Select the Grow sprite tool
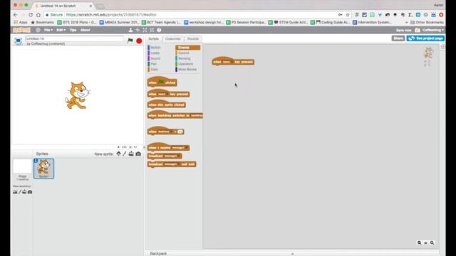 tap(145, 30)
